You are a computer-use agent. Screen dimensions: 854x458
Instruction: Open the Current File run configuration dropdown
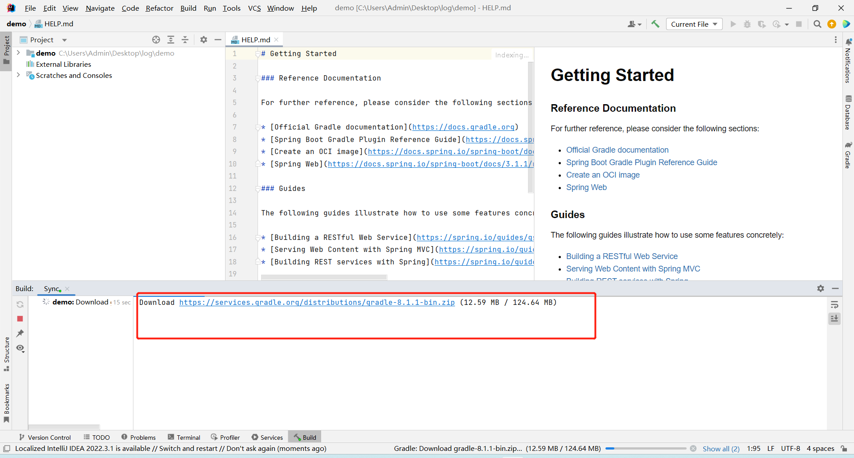694,24
